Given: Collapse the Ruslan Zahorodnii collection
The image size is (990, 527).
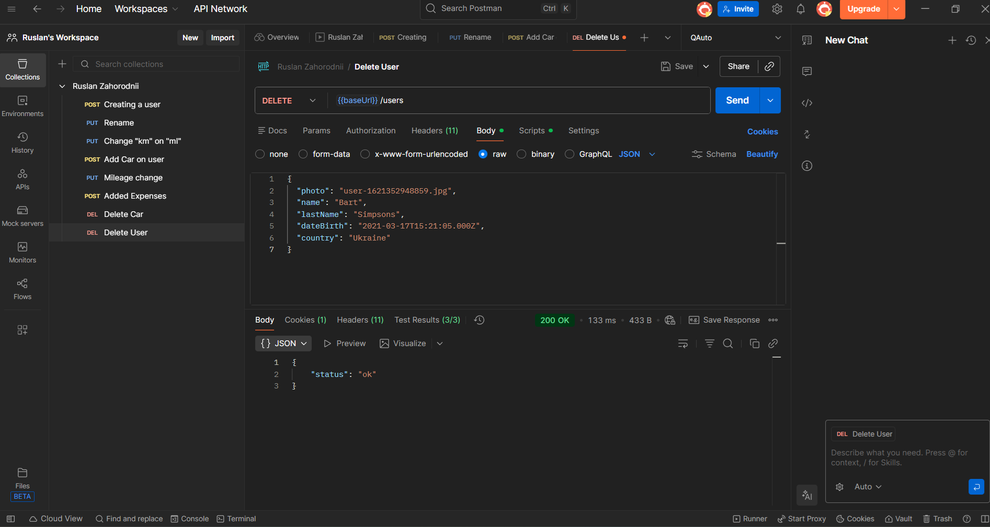Looking at the screenshot, I should tap(62, 86).
